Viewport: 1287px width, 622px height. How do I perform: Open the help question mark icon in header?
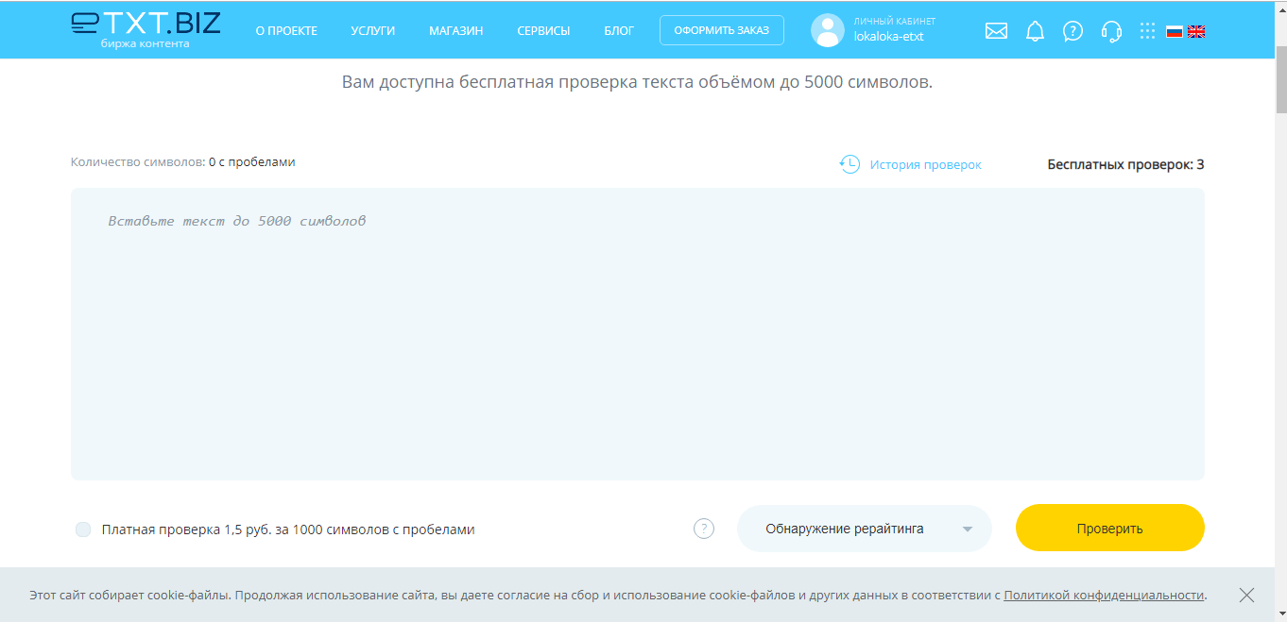[x=1072, y=31]
